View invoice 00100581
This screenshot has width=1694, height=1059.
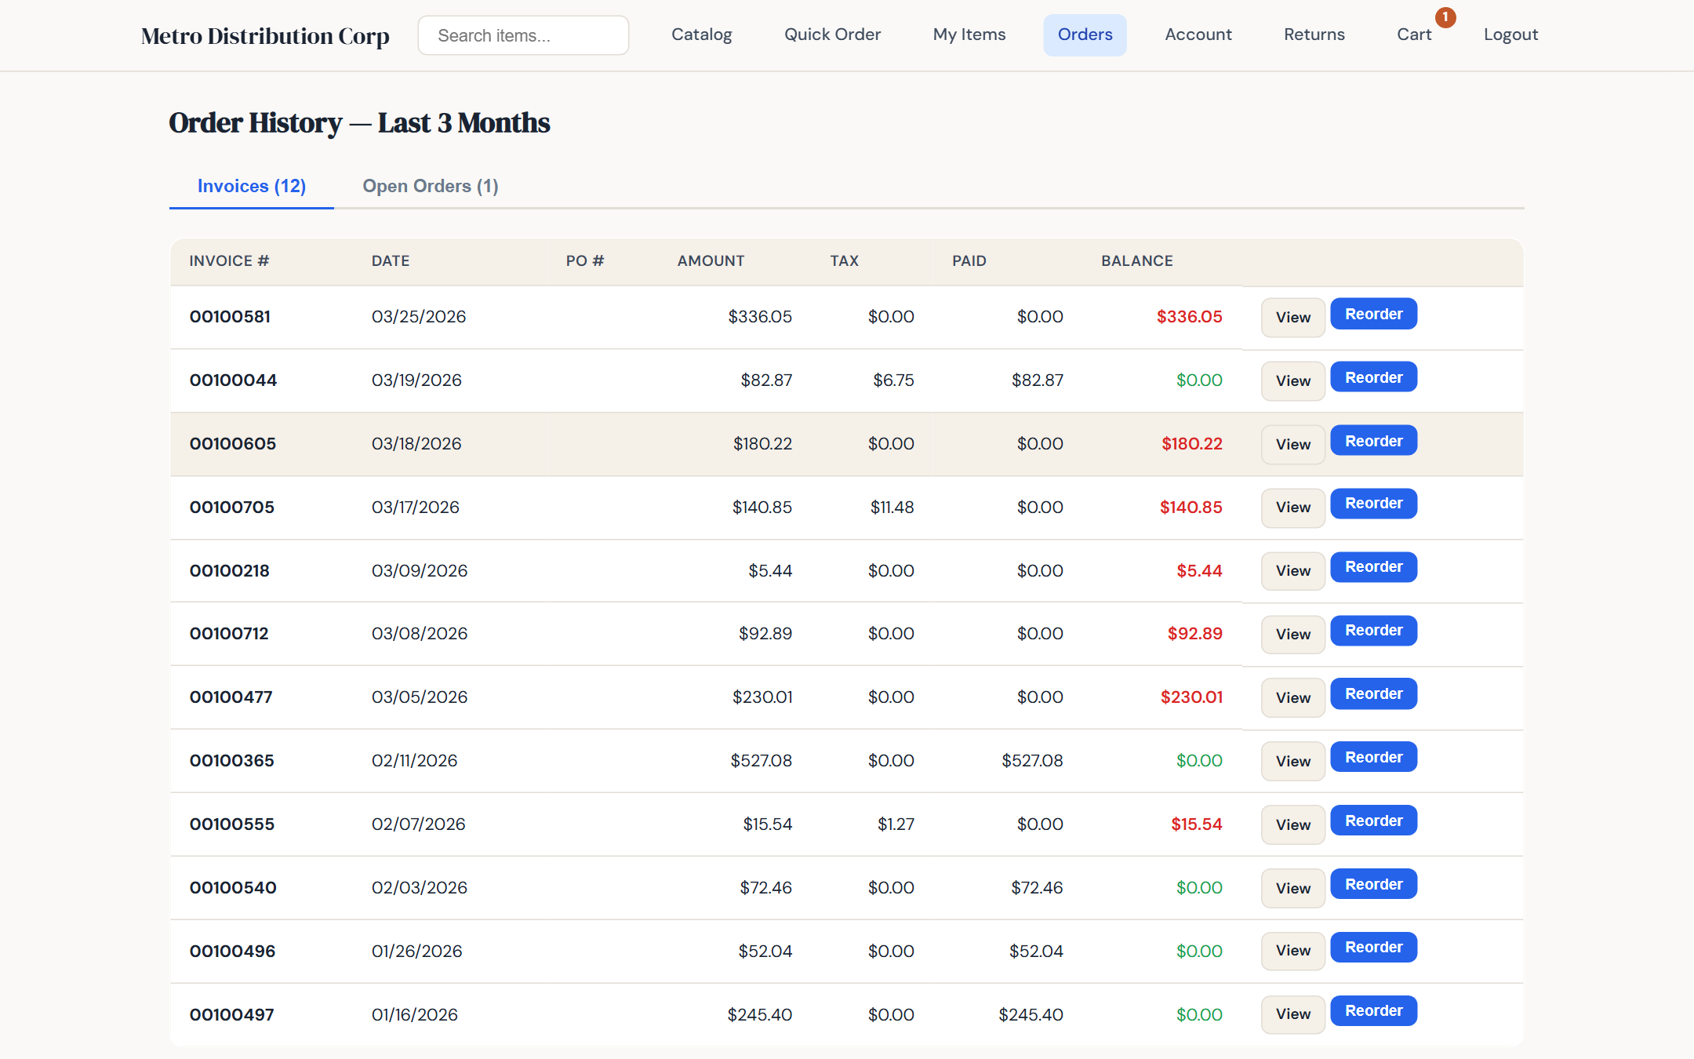(1292, 317)
